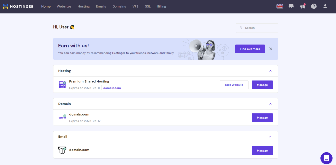Click the Premium Shared Hosting server icon
336x165 pixels.
click(x=62, y=85)
